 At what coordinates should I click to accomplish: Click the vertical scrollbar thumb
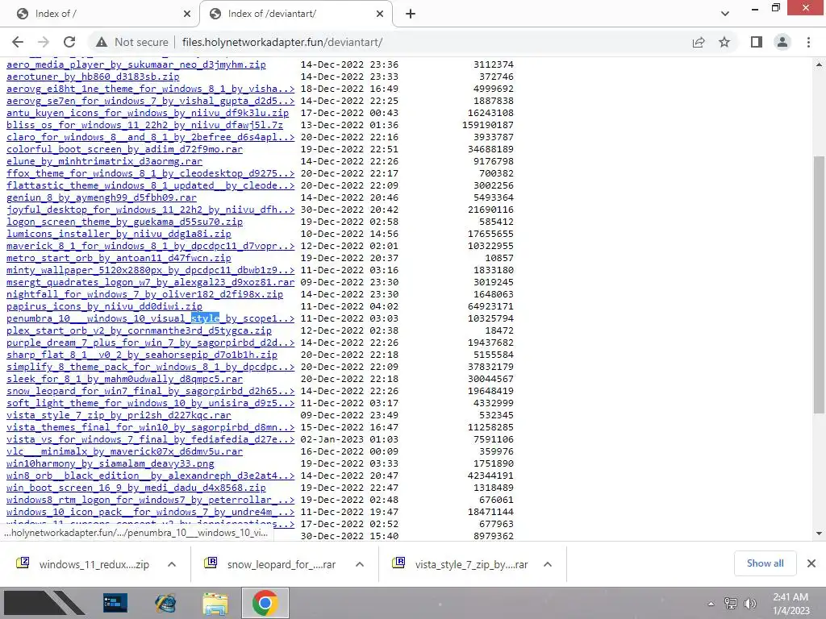point(819,285)
